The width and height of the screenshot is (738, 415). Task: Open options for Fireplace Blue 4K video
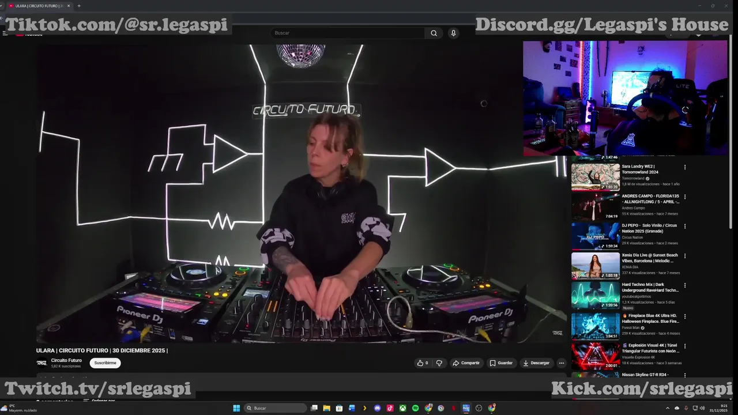(685, 316)
